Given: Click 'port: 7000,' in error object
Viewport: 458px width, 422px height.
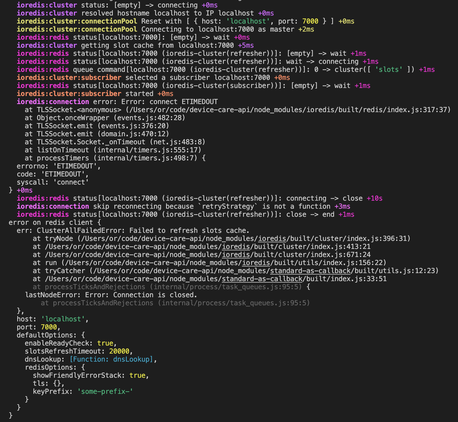Looking at the screenshot, I should point(39,327).
